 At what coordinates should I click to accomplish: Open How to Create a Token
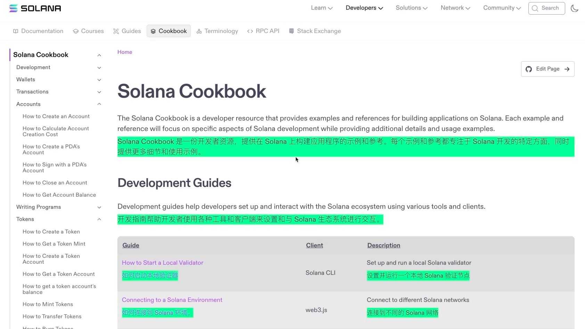coord(51,232)
